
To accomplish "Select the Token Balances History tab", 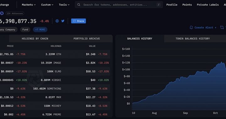I will point(192,39).
